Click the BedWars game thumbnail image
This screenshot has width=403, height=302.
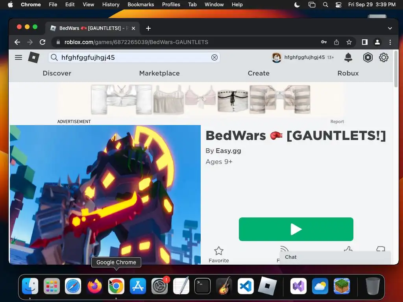[x=105, y=194]
